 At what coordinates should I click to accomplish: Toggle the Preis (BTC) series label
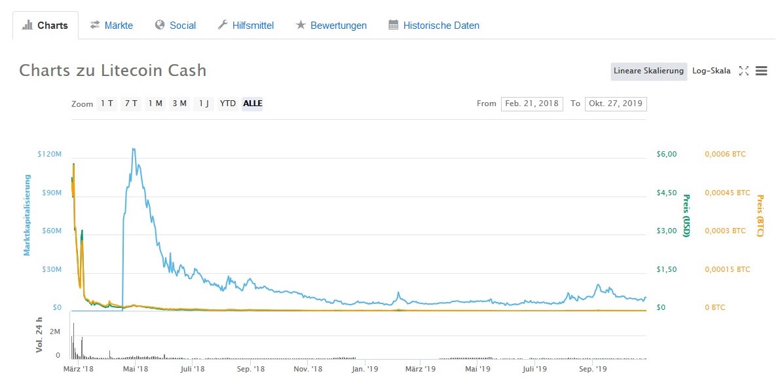coord(760,216)
